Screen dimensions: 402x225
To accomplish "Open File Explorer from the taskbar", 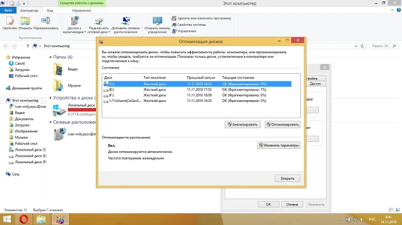I will 41,219.
